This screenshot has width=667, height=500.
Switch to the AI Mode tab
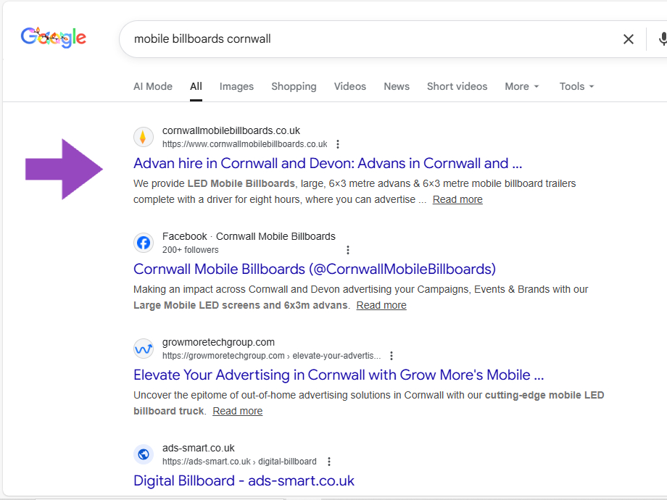click(x=153, y=86)
